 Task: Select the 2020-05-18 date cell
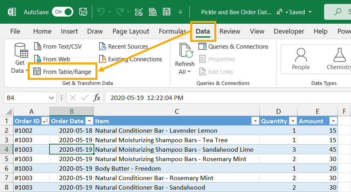(72, 130)
